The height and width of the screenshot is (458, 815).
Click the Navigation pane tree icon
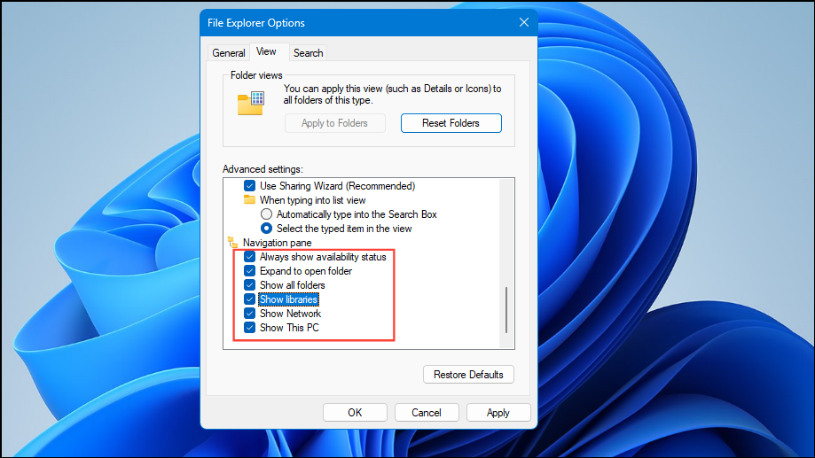pyautogui.click(x=232, y=243)
